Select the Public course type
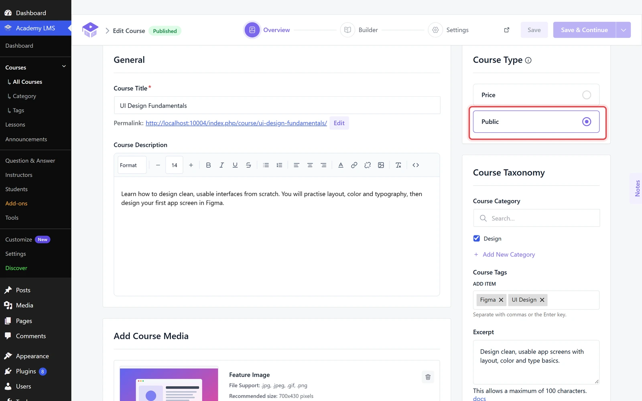Image resolution: width=642 pixels, height=401 pixels. point(536,122)
